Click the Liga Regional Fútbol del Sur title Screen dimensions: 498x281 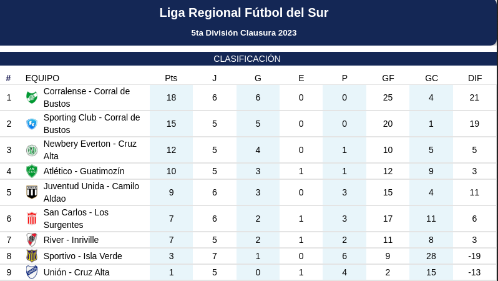pos(244,12)
